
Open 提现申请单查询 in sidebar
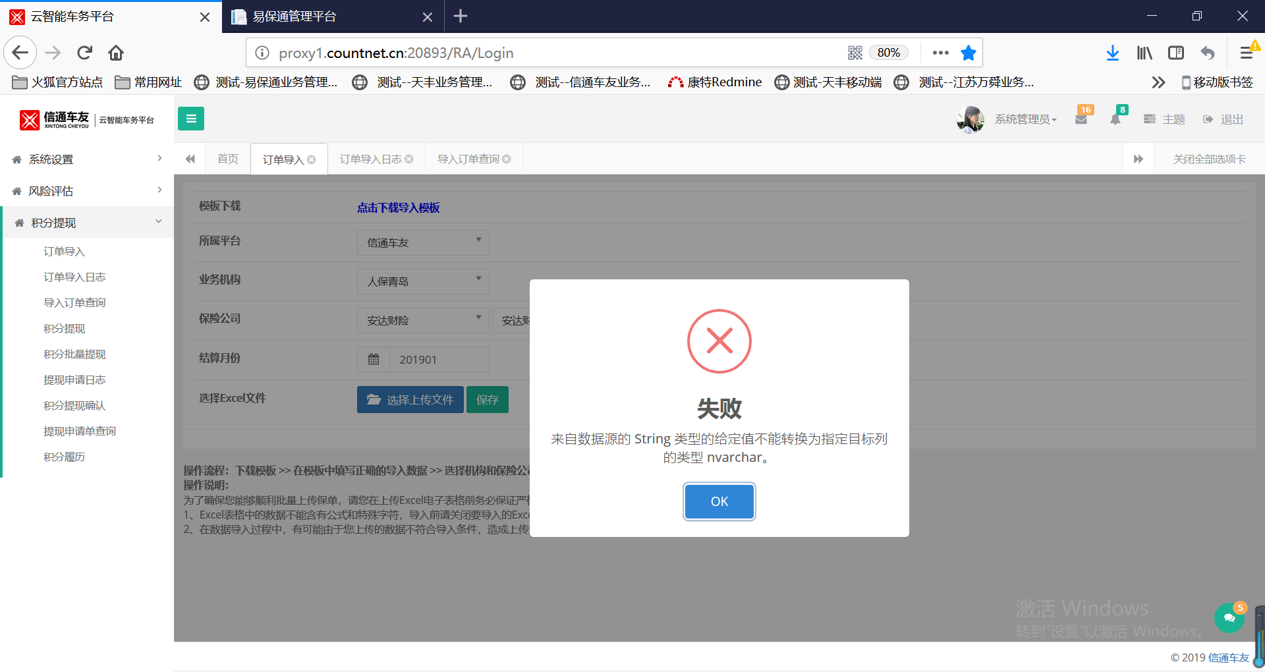click(80, 431)
